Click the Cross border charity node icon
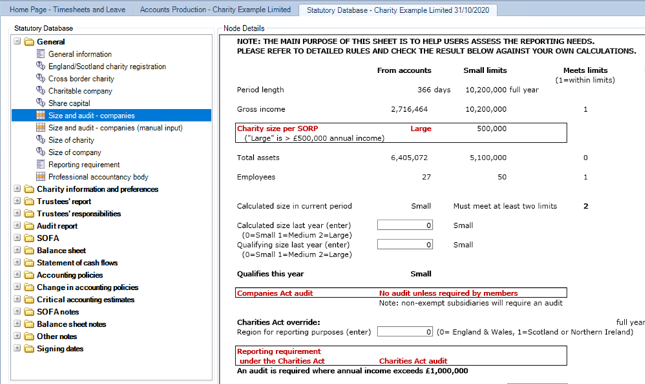Image resolution: width=645 pixels, height=384 pixels. tap(40, 78)
